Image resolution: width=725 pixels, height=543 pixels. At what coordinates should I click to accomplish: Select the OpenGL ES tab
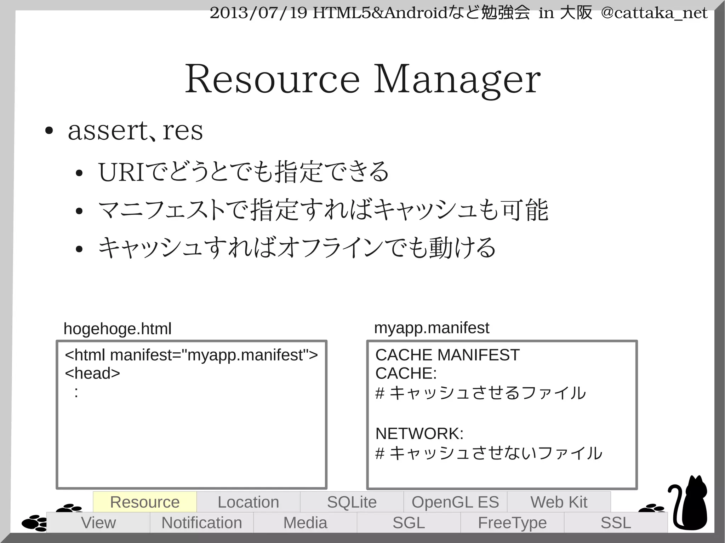(x=455, y=502)
